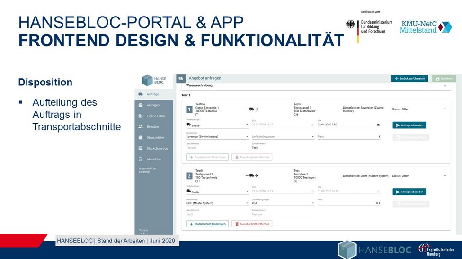Click the envelope icon next to Anfragen

(141, 105)
